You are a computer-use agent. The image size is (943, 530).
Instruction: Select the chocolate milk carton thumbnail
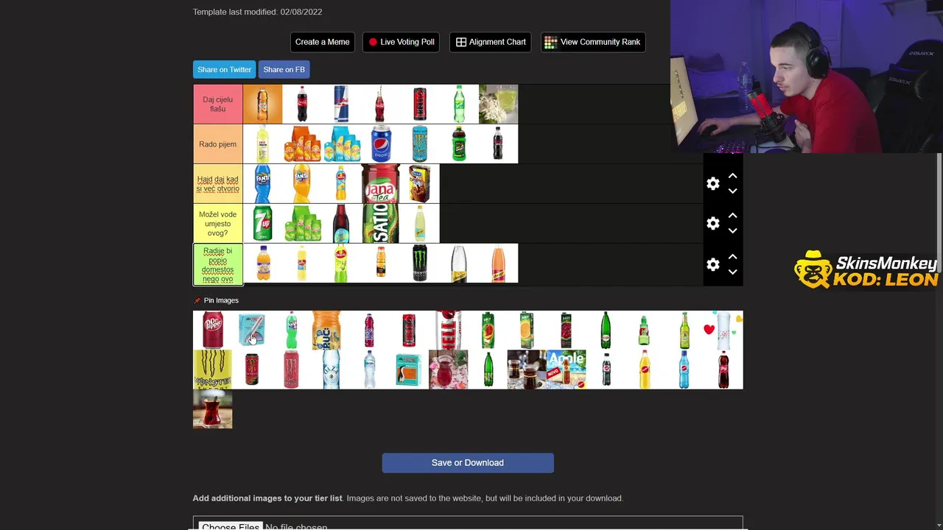(x=420, y=184)
